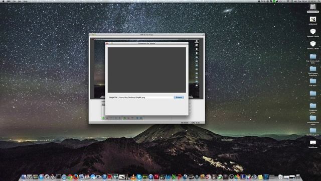Open Finder from the dock
Image resolution: width=321 pixels, height=181 pixels.
(24, 176)
